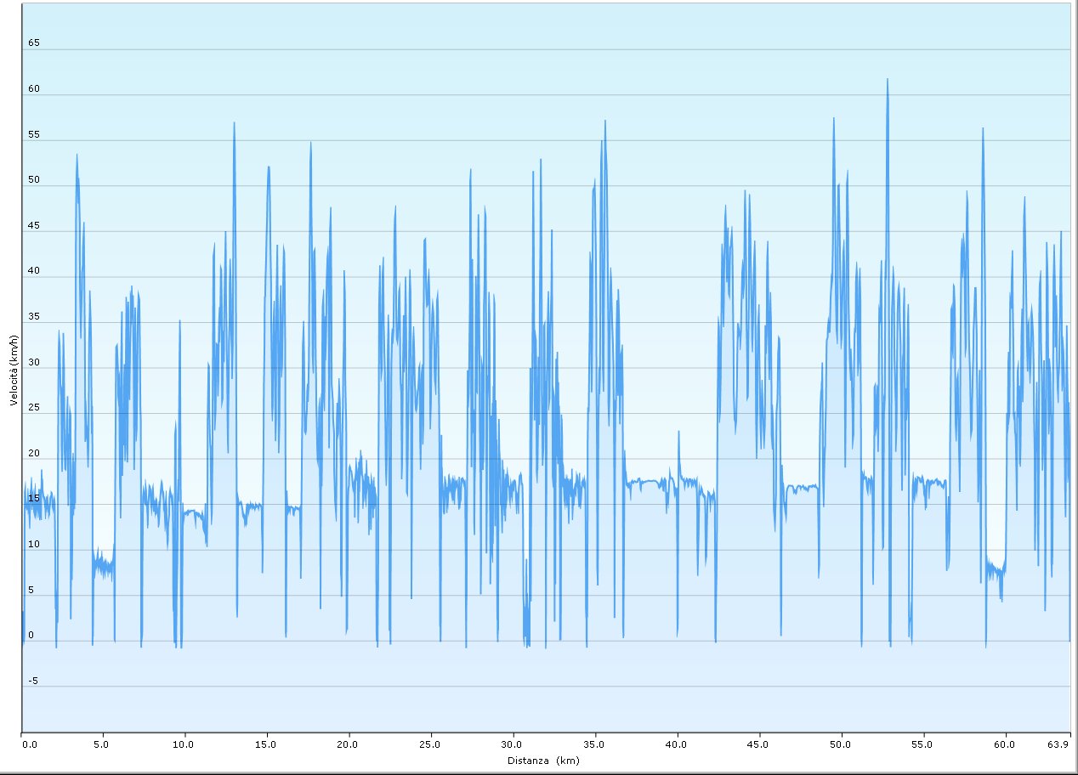Image resolution: width=1078 pixels, height=775 pixels.
Task: Click the 57 km/h peak near 13 km
Action: pos(234,124)
